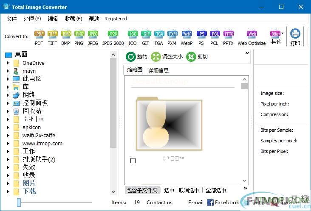
Task: Select the 下载 folder
Action: tap(29, 191)
